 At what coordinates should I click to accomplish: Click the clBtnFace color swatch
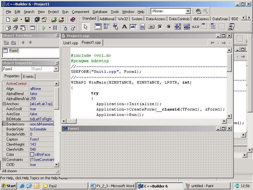(32, 155)
